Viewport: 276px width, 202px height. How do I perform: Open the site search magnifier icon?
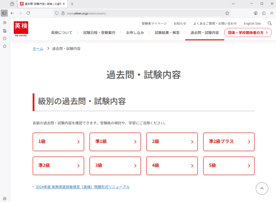coord(270,23)
